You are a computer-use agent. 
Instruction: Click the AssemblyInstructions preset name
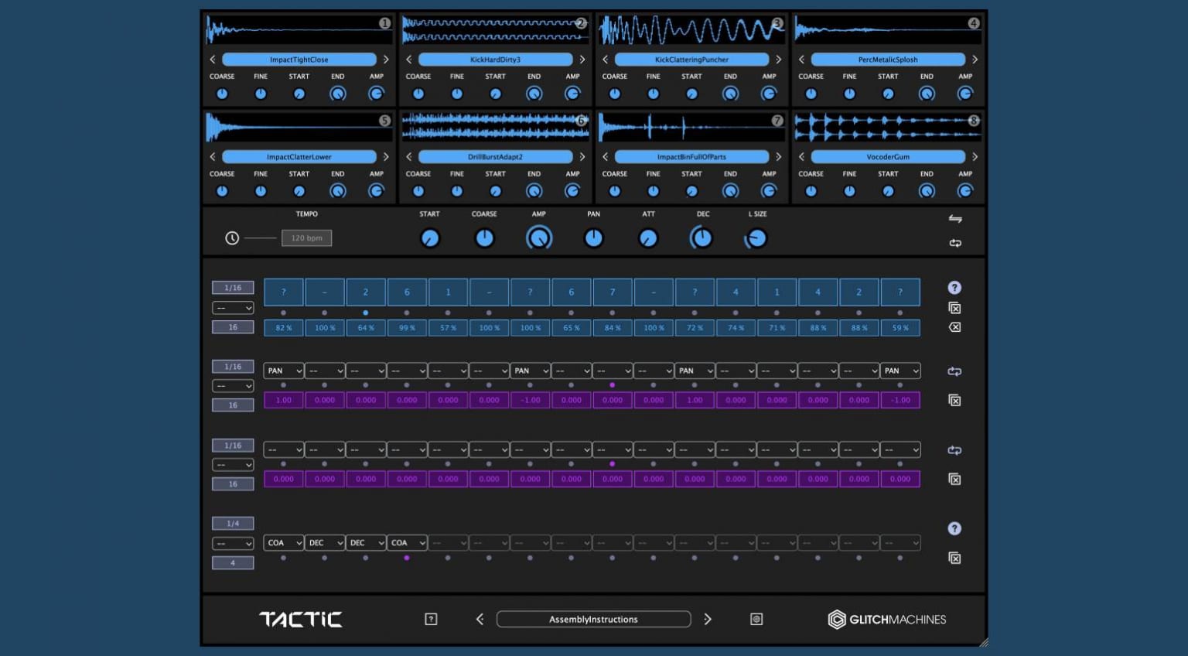pos(593,619)
